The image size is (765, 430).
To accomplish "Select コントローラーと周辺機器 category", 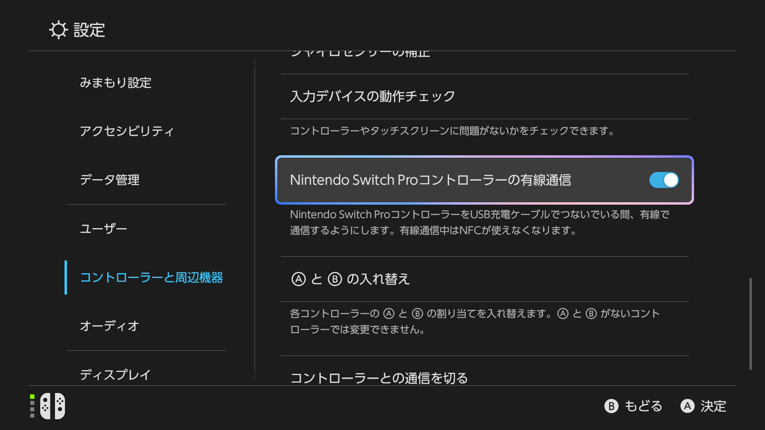I will point(151,278).
